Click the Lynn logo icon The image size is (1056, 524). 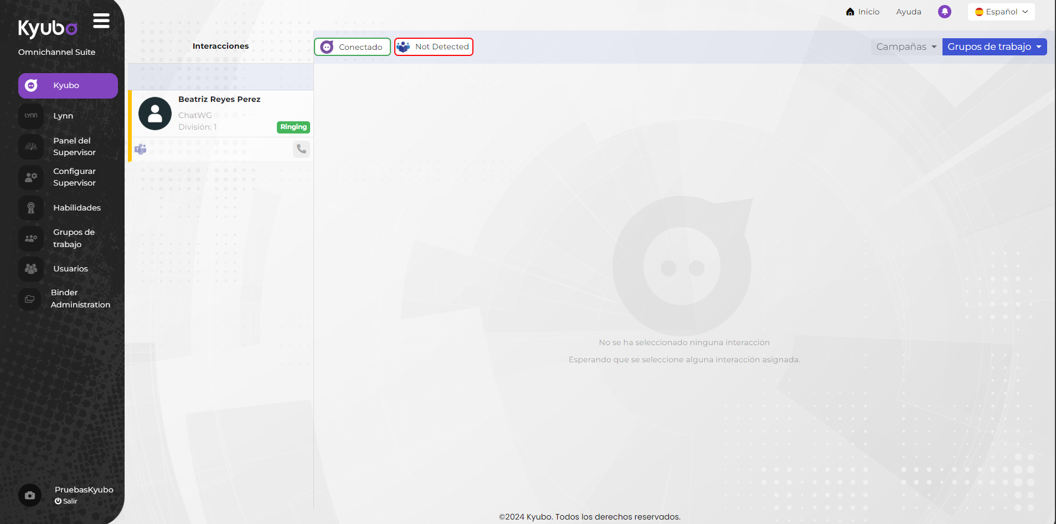[31, 116]
